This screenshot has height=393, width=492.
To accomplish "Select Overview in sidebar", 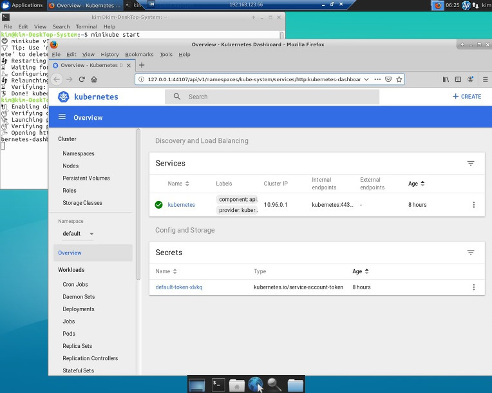I will (x=93, y=253).
